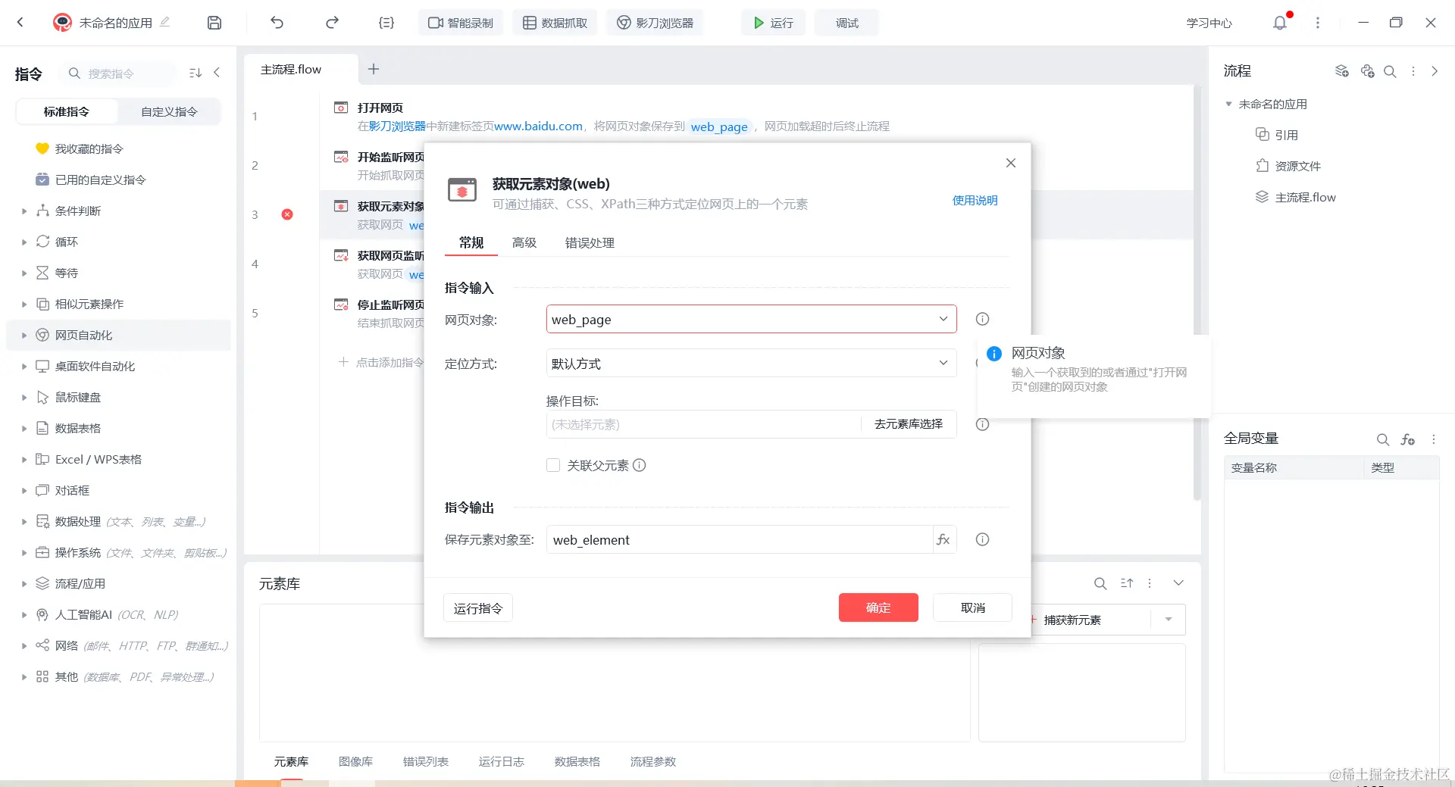This screenshot has height=787, width=1455.
Task: Open the code view braces icon
Action: coord(386,23)
